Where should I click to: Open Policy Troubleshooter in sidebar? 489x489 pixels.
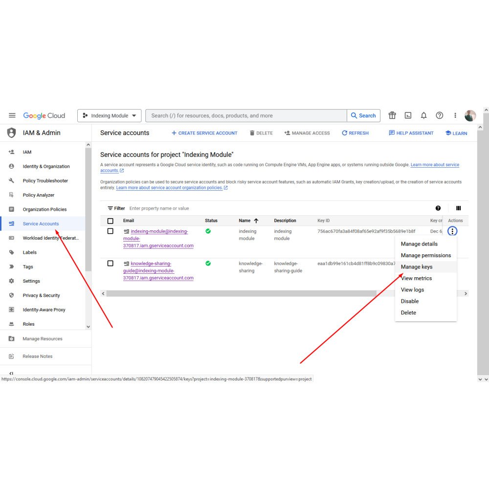[x=43, y=180]
